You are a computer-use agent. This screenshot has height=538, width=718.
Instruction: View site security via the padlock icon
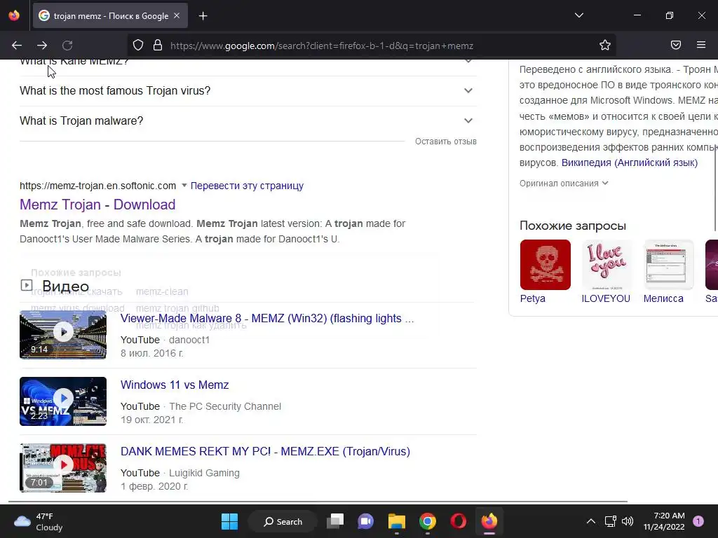coord(158,46)
